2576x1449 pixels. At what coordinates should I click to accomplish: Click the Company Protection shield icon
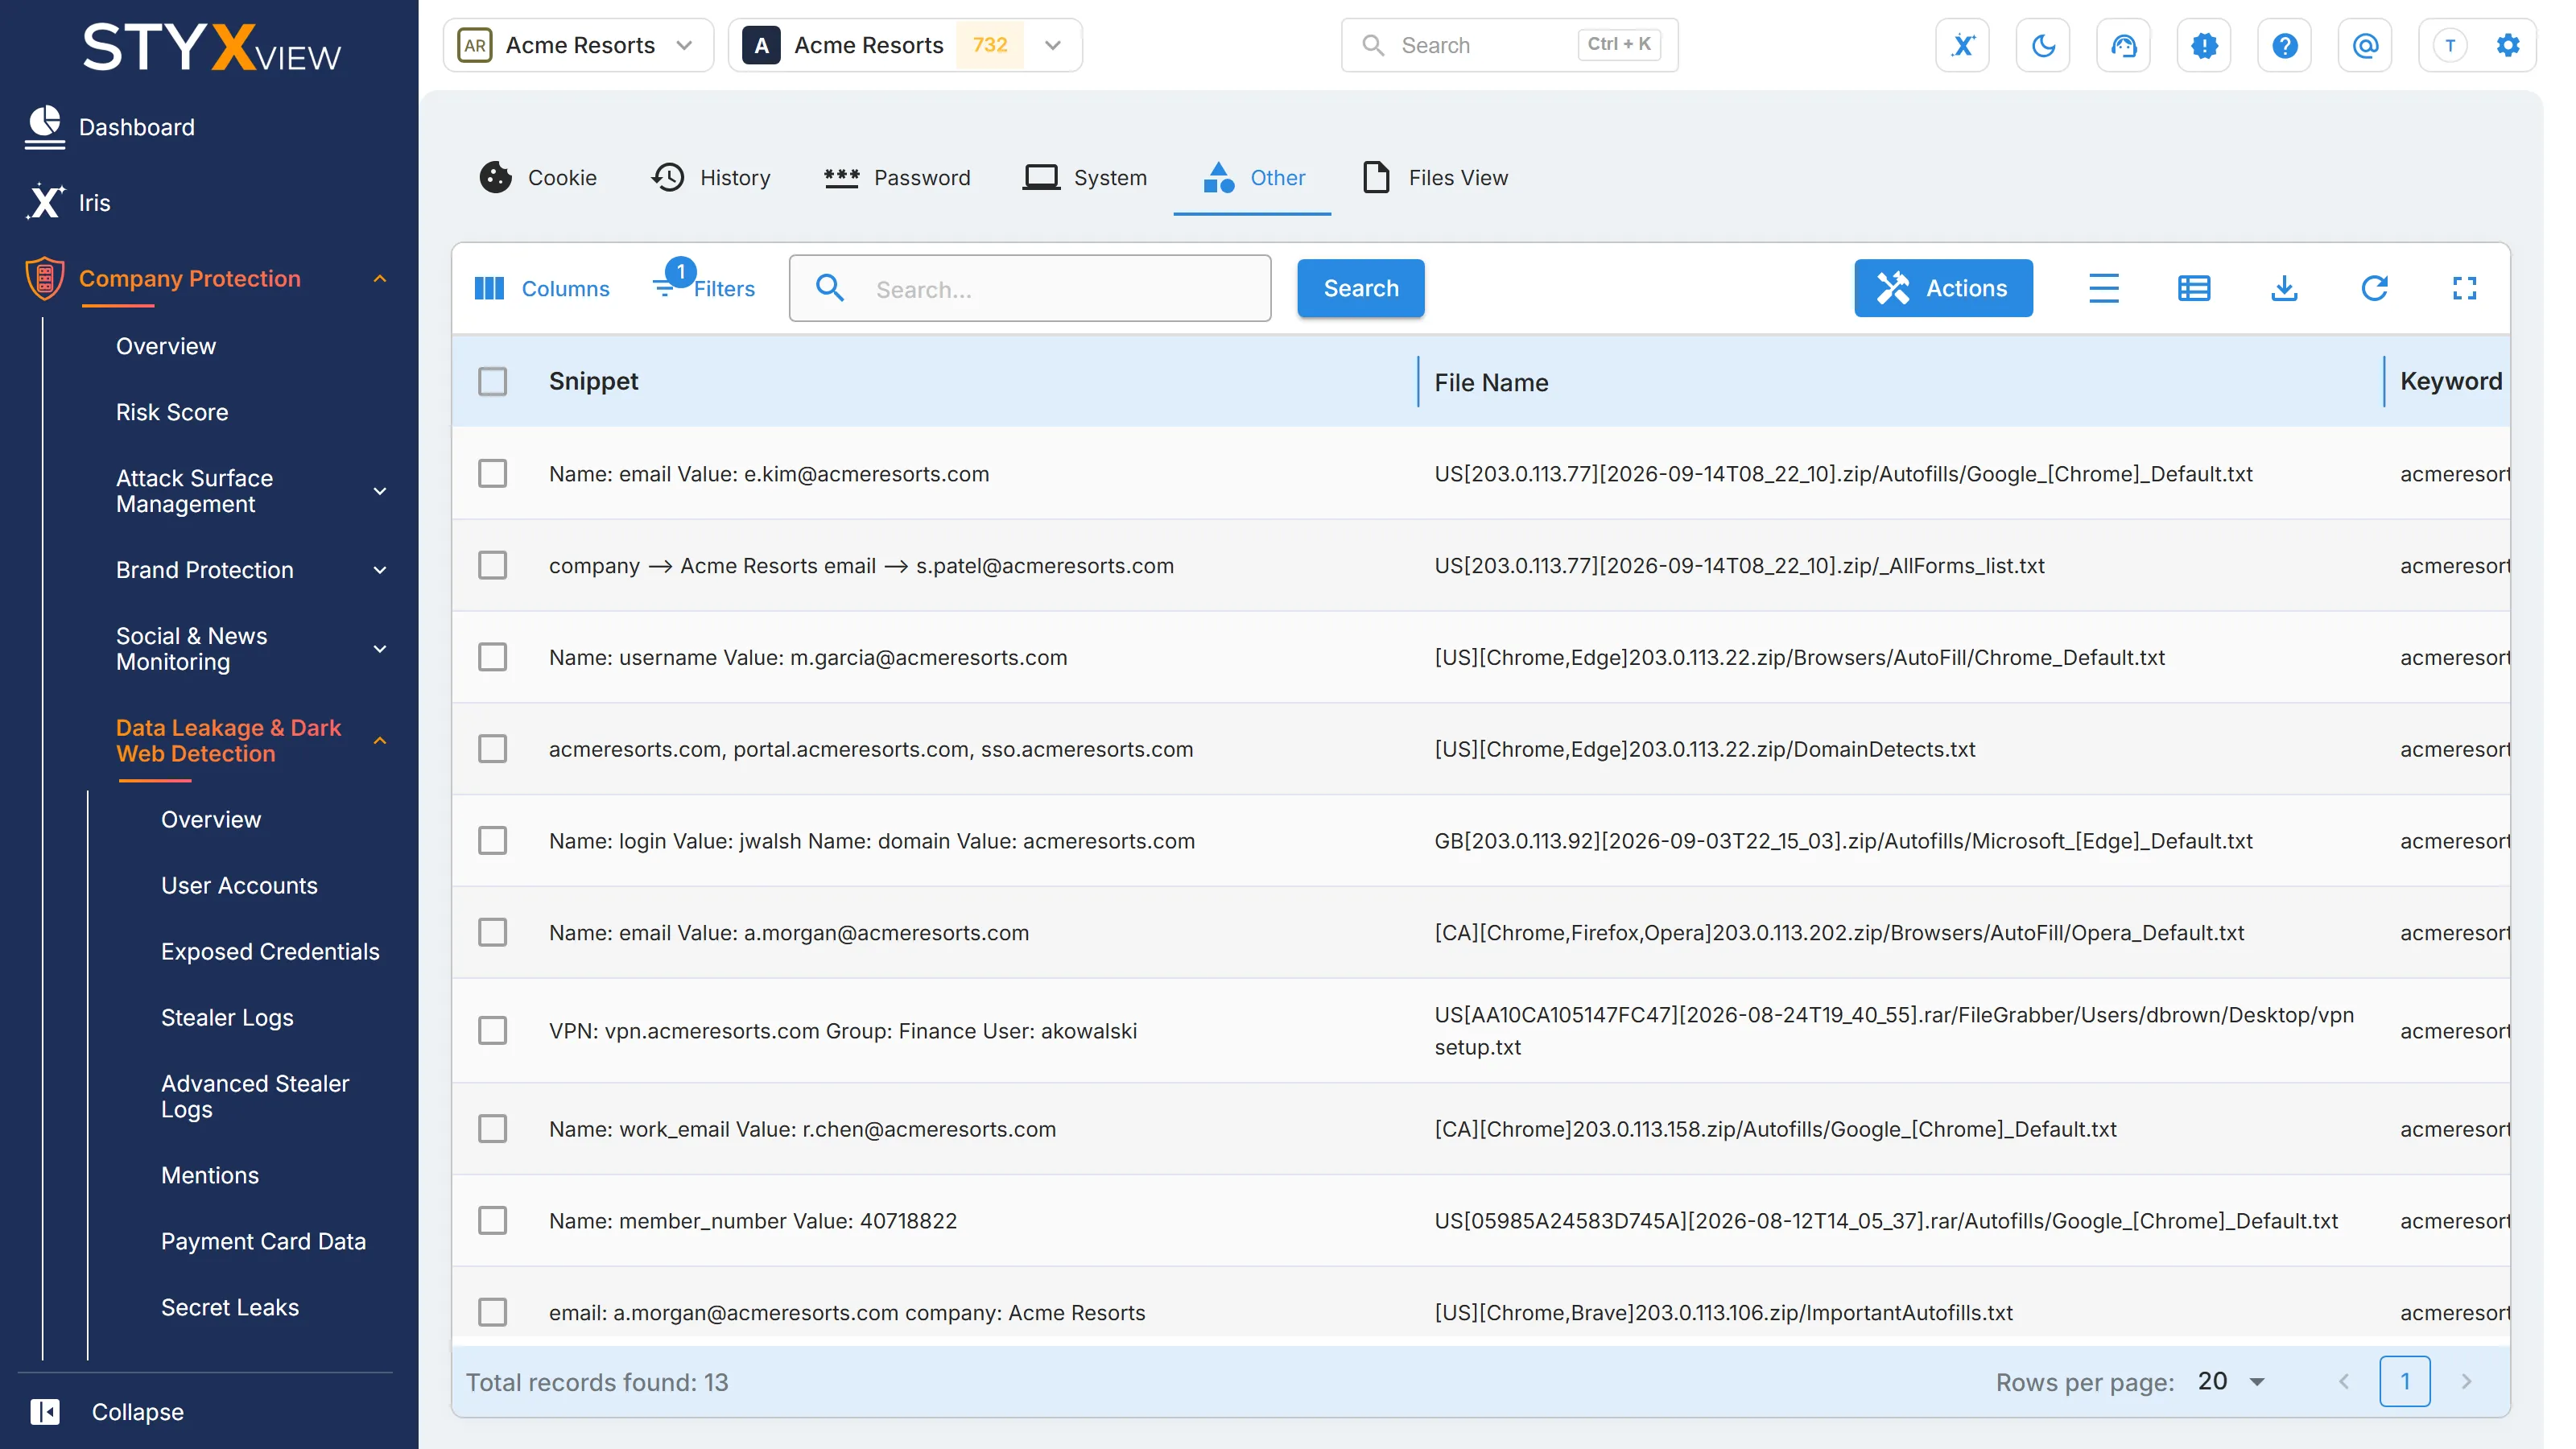click(x=45, y=278)
